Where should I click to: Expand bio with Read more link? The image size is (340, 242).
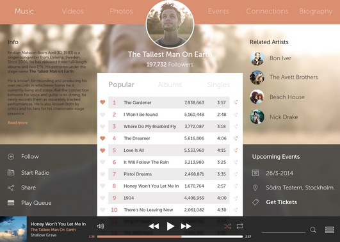[x=17, y=123]
